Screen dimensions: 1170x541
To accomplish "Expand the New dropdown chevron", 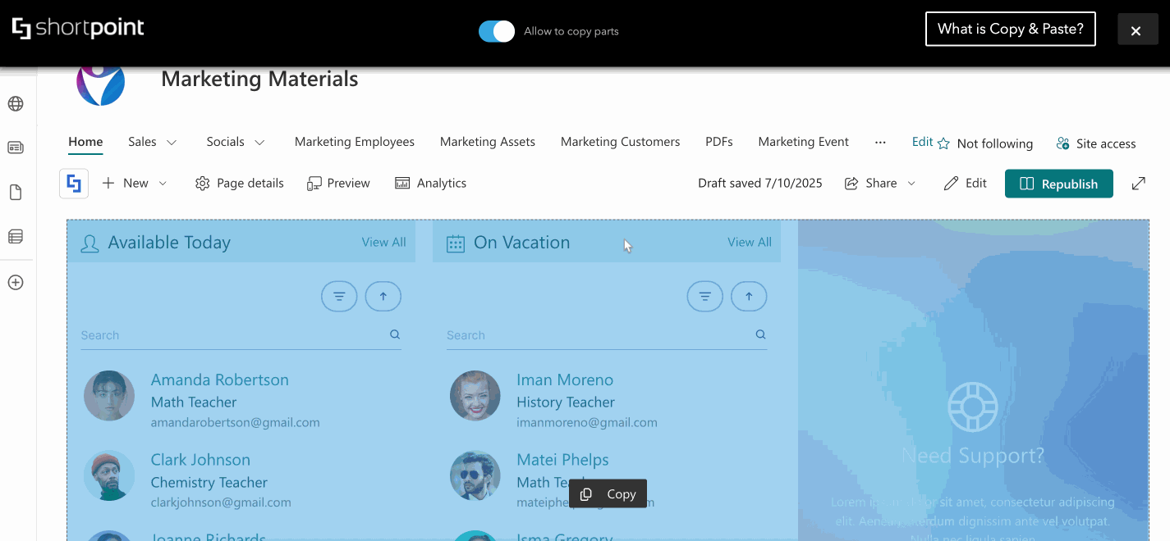I will click(163, 184).
